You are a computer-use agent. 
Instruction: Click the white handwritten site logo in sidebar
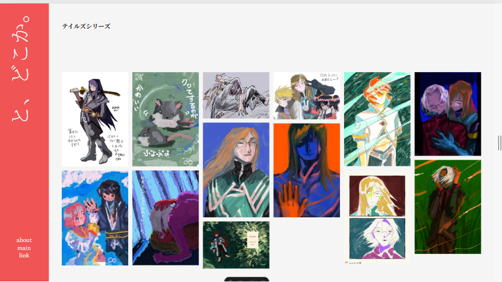click(x=21, y=69)
